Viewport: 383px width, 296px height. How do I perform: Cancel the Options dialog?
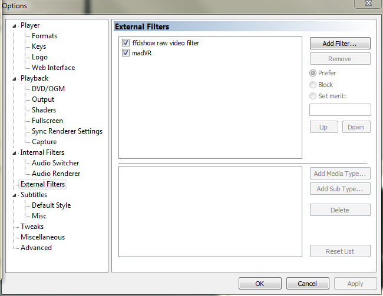pyautogui.click(x=307, y=283)
